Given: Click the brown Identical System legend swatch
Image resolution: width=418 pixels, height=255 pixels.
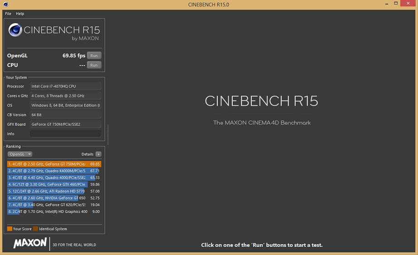Looking at the screenshot, I should [x=35, y=229].
